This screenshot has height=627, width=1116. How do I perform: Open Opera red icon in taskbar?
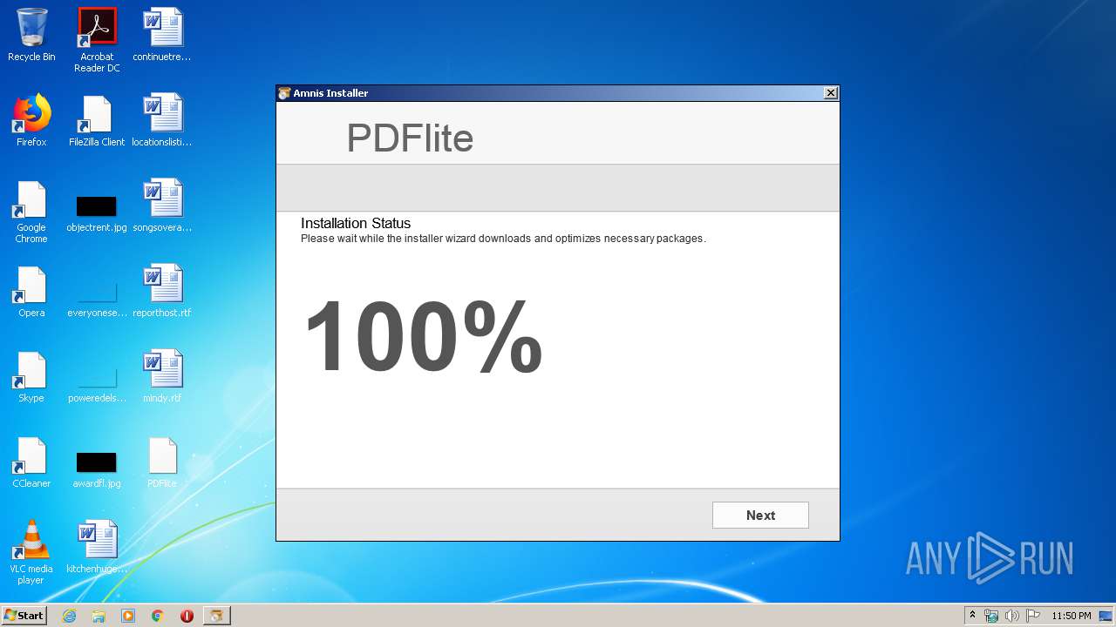(x=187, y=616)
